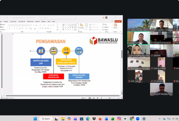
Task: Click the PENGAWASAN slide title
Action: tap(51, 41)
